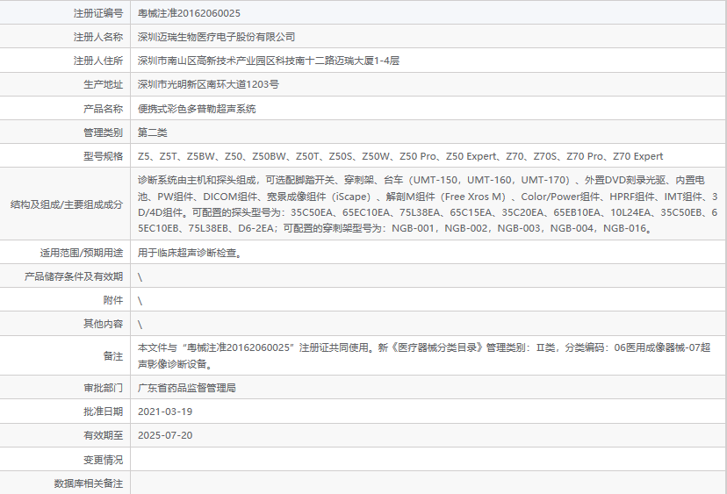Click the remark text beginning 本文件与
Image resolution: width=727 pixels, height=494 pixels.
(424, 356)
